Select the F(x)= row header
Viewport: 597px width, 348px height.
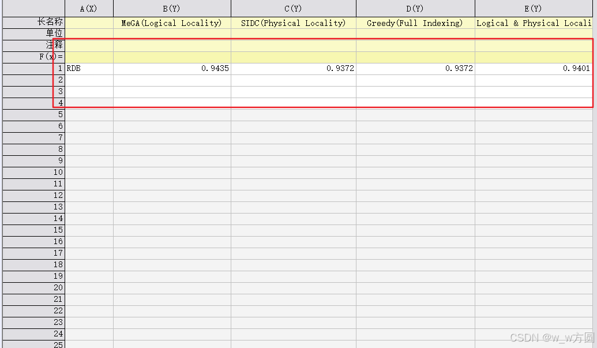pyautogui.click(x=33, y=57)
